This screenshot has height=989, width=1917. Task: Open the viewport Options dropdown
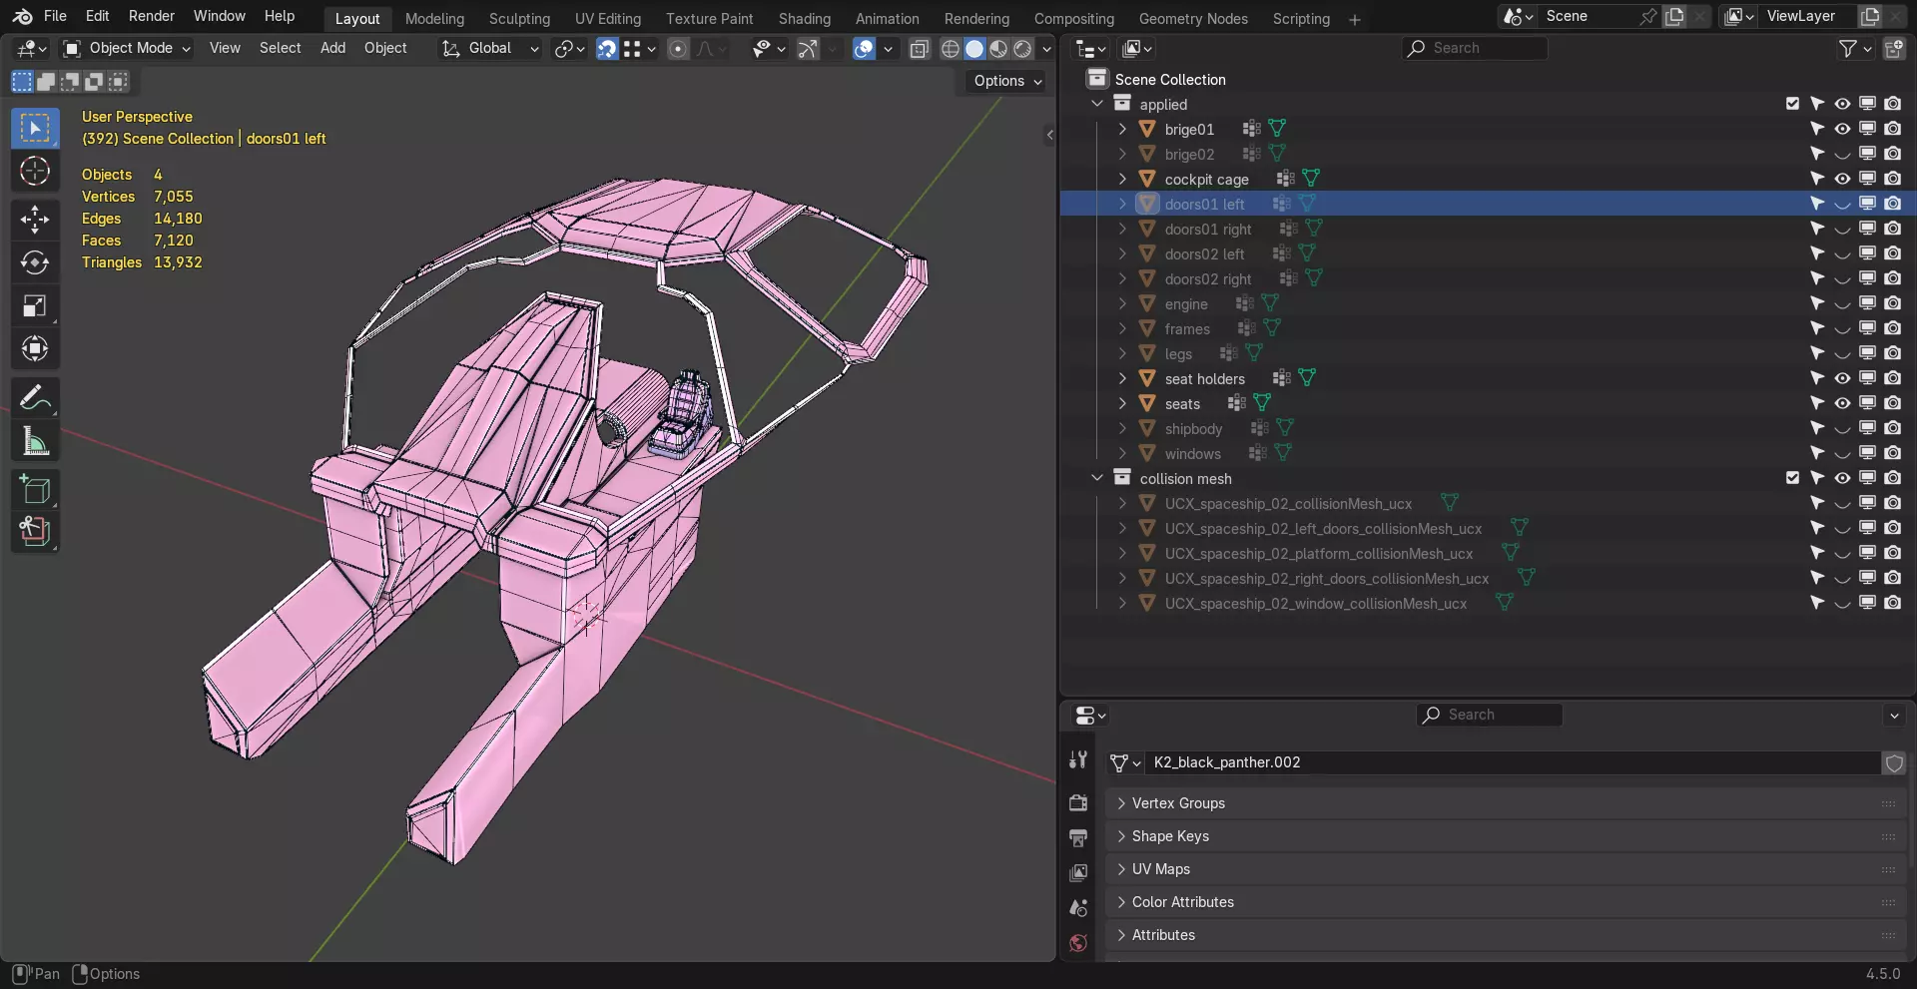coord(1007,81)
